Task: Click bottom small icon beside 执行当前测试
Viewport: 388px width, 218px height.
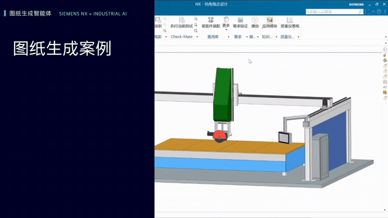Action: tap(196, 31)
